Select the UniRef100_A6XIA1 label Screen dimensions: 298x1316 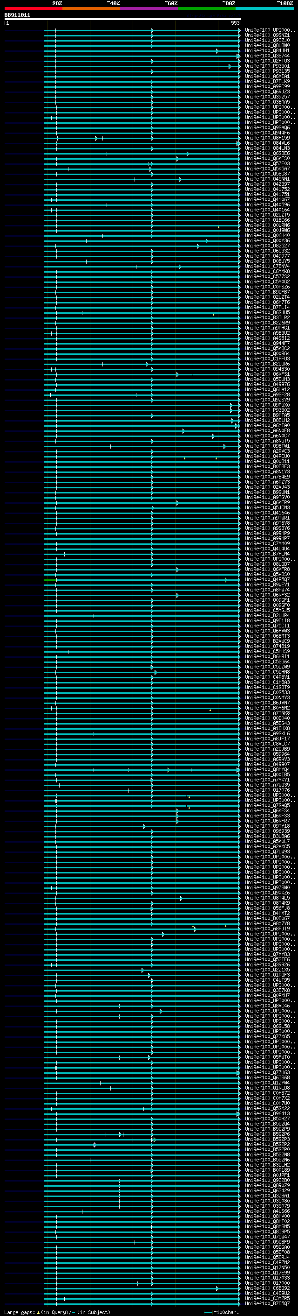click(x=267, y=76)
